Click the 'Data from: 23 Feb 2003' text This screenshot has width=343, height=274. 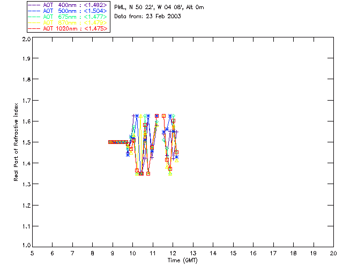[x=148, y=16]
